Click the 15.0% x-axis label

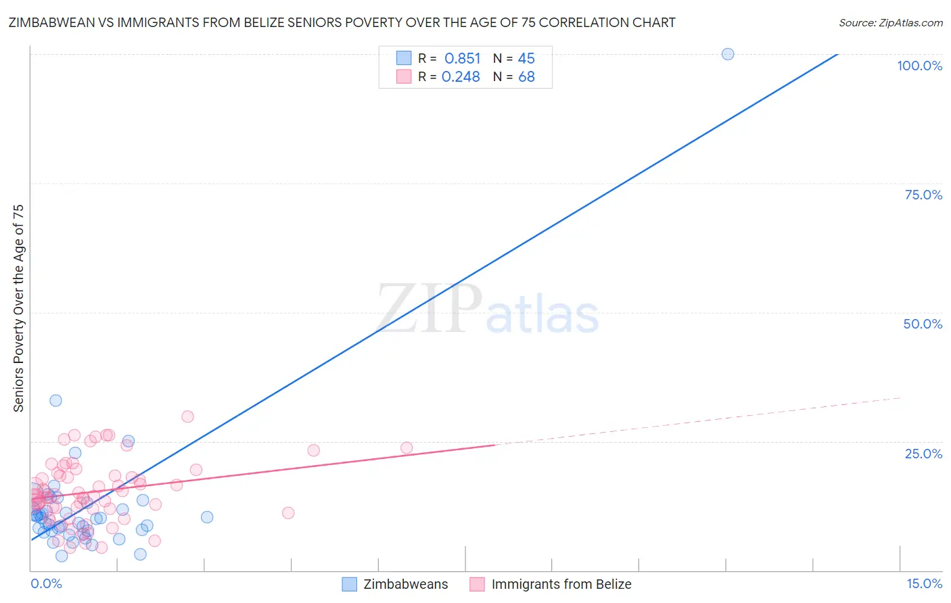pos(924,583)
